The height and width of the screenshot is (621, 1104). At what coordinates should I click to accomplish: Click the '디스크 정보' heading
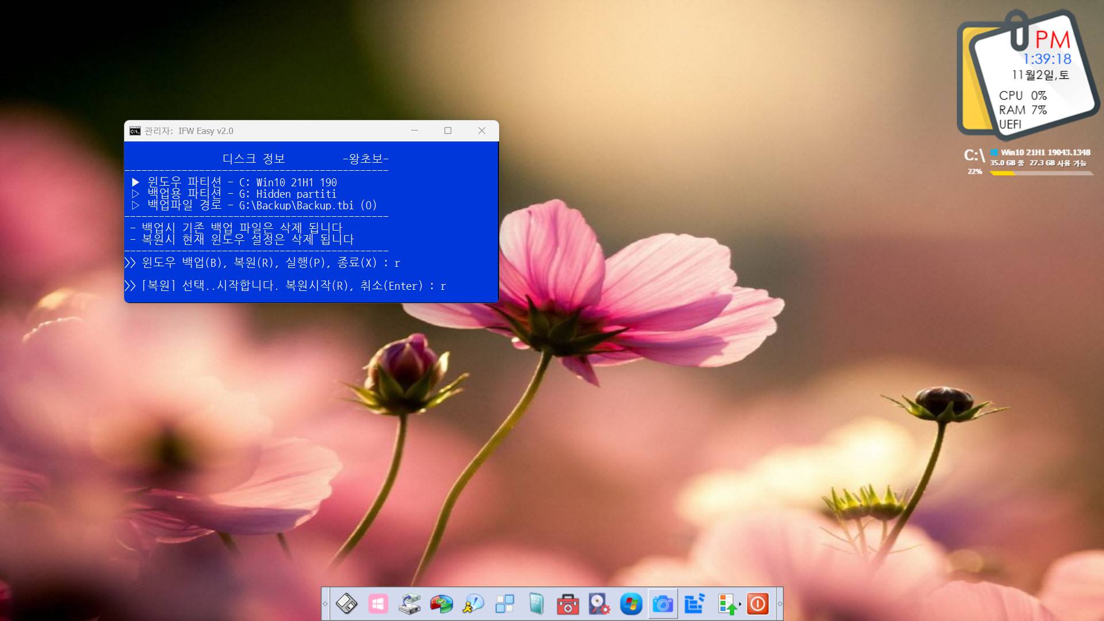(x=254, y=159)
